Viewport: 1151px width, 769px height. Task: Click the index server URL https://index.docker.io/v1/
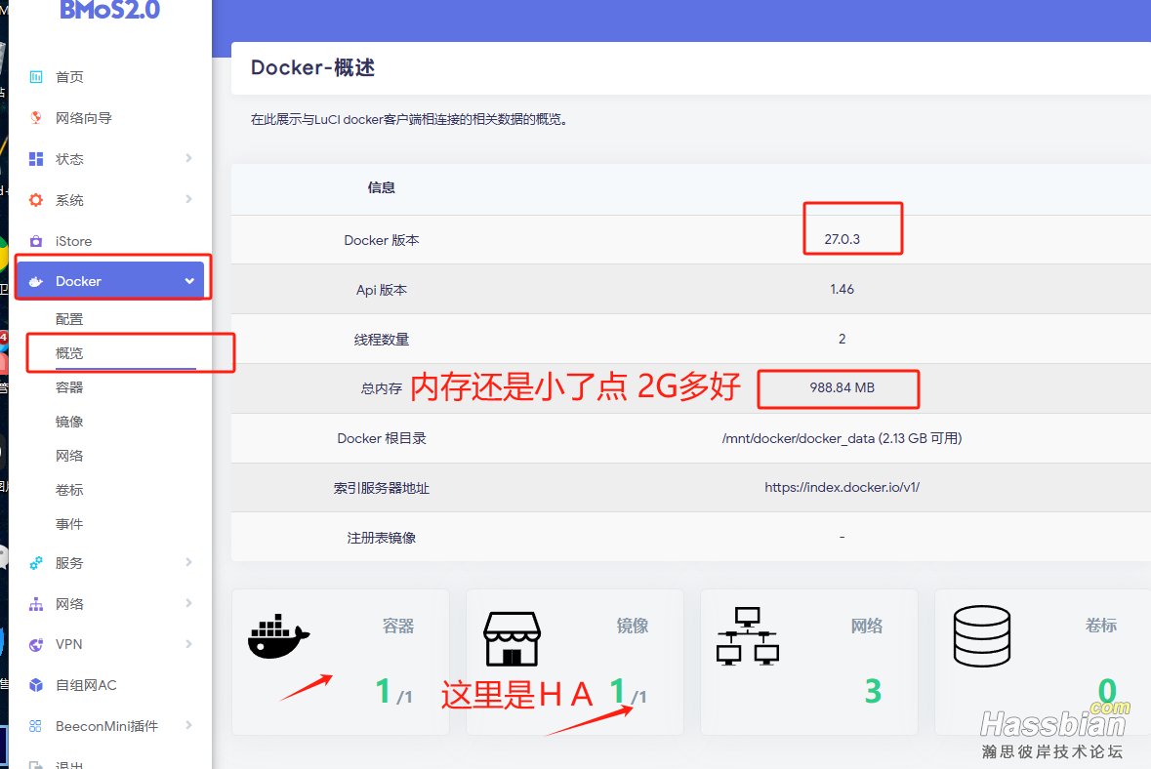(x=842, y=487)
